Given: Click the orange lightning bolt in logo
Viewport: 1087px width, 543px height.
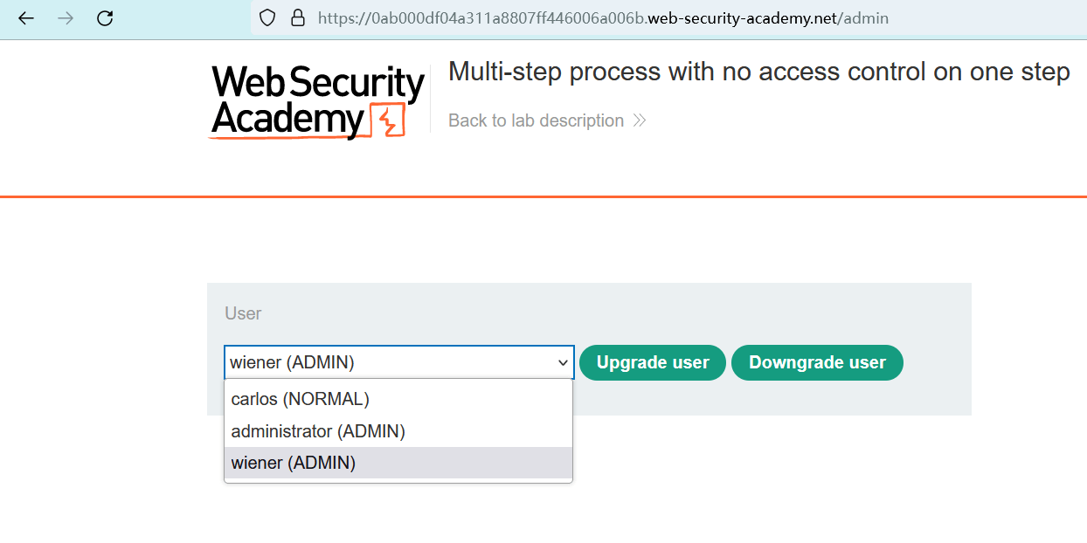Looking at the screenshot, I should (x=389, y=120).
